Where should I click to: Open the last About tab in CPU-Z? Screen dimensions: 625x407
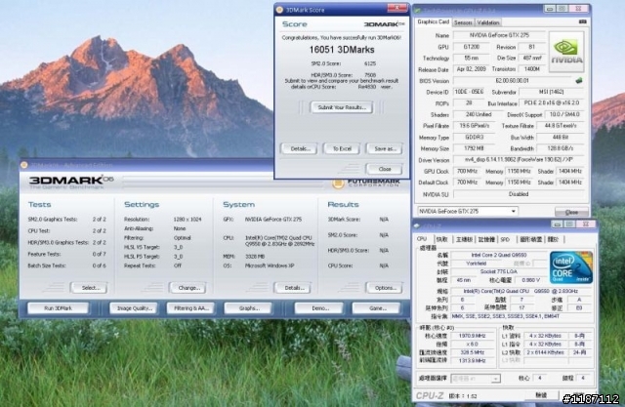(x=554, y=239)
